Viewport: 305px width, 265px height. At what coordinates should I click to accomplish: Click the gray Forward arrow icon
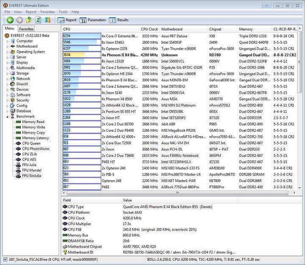click(19, 20)
